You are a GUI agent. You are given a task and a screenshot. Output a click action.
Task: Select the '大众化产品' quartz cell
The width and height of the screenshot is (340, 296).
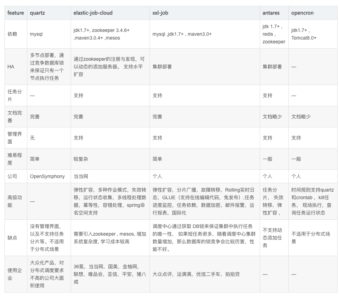49,274
